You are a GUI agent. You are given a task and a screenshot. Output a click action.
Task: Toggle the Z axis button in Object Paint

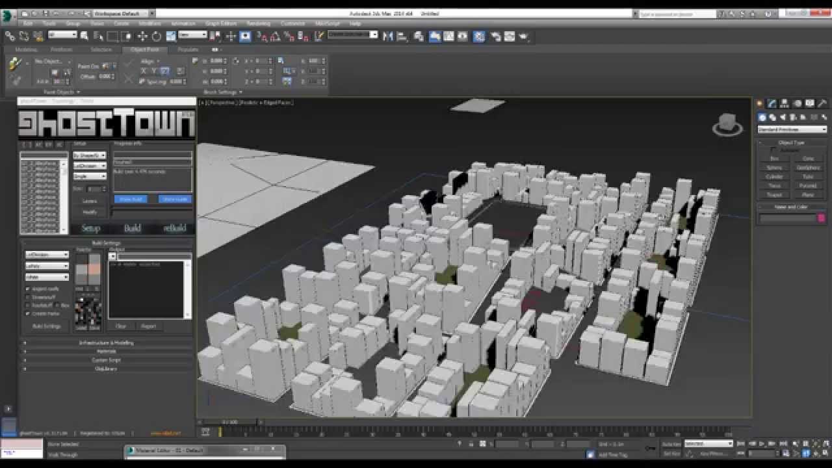coord(164,71)
